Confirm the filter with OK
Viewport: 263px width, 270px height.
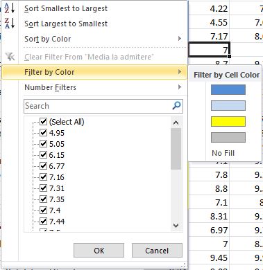(99, 251)
